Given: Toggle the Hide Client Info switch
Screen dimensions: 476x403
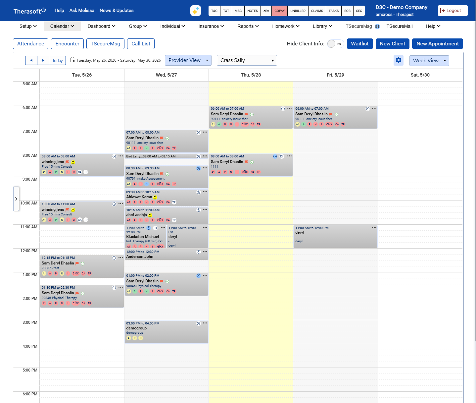Looking at the screenshot, I should (336, 44).
